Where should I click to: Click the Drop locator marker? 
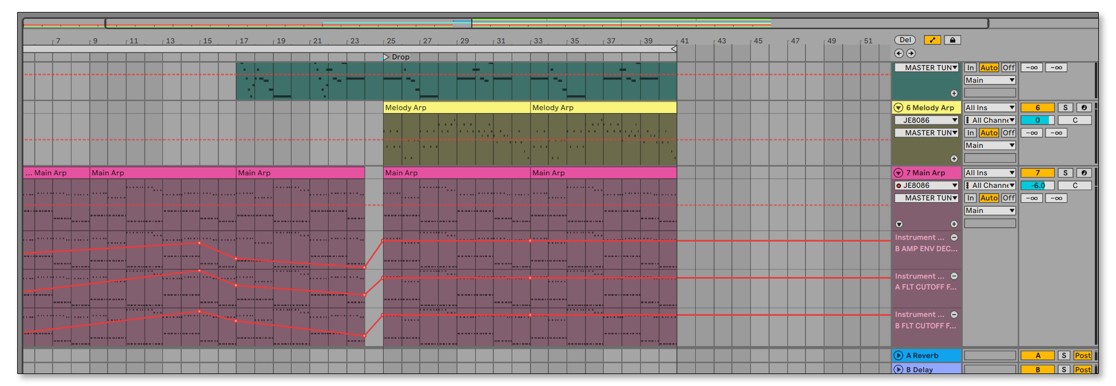tap(386, 57)
